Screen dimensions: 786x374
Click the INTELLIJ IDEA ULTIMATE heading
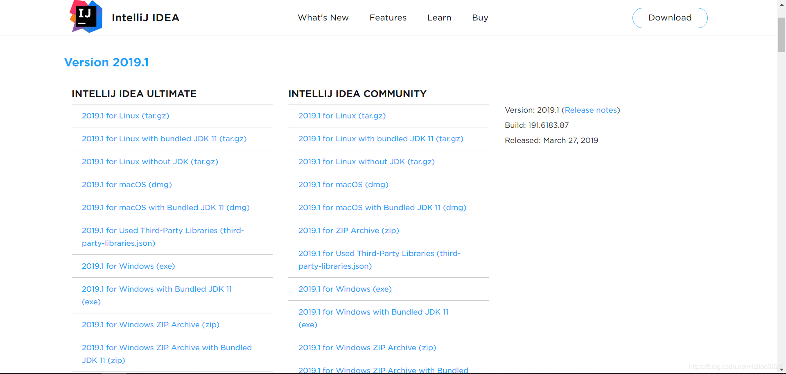[134, 94]
